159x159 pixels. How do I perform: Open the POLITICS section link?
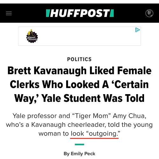79,59
